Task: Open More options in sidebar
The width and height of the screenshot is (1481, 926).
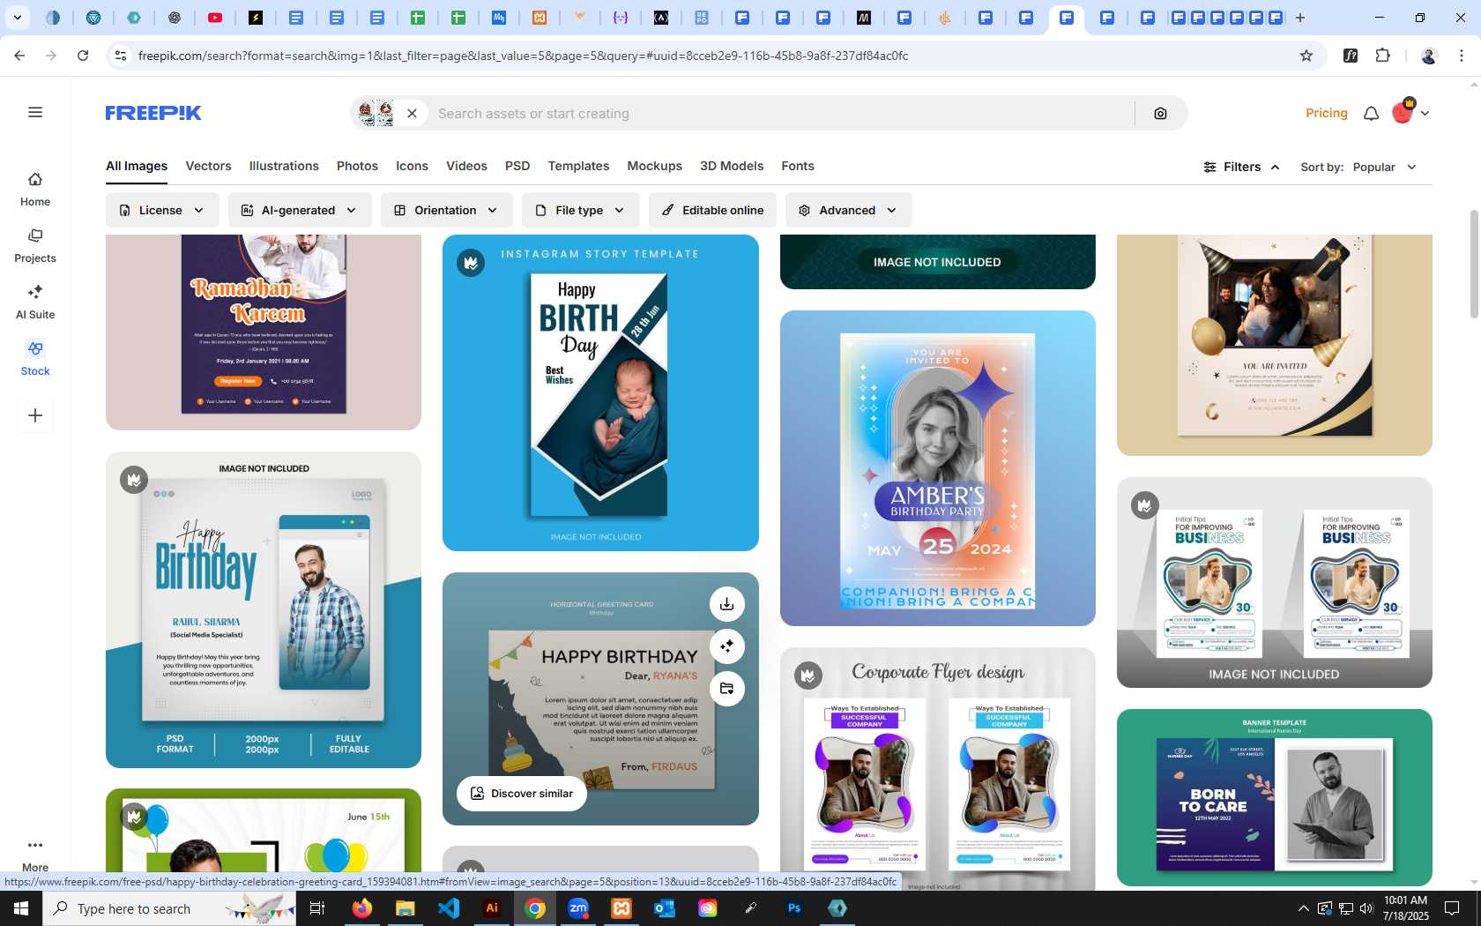Action: click(x=35, y=855)
